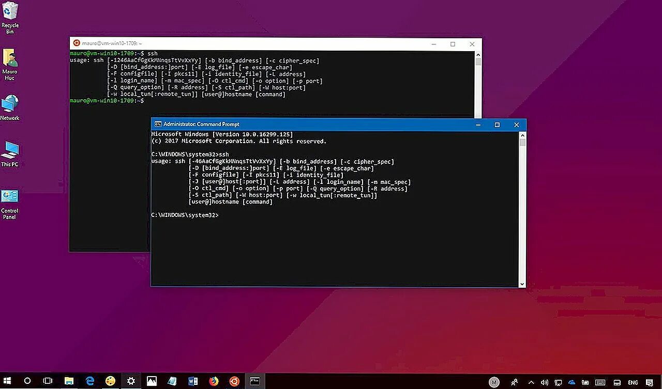
Task: Click the bash window scrollbar thumb
Action: tap(478, 61)
